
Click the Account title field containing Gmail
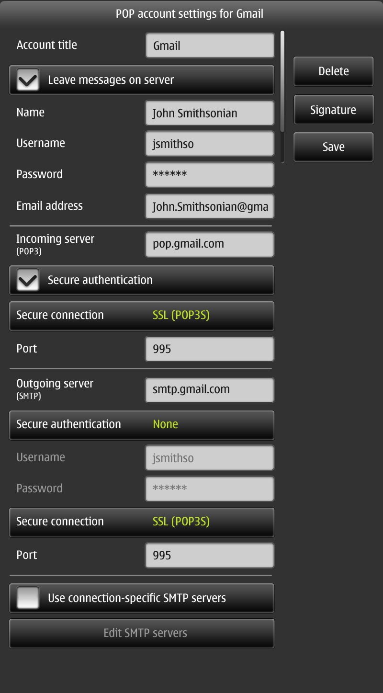210,46
